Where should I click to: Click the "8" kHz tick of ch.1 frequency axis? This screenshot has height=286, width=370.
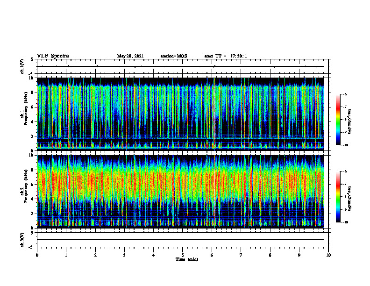point(33,93)
